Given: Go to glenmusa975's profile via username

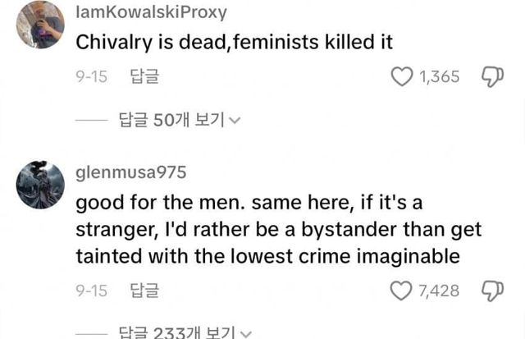Looking at the screenshot, I should 130,172.
